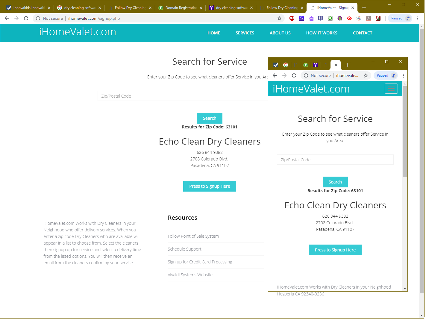
Task: Click 'Results for Zip Code: 63101' in main window
Action: [x=210, y=127]
